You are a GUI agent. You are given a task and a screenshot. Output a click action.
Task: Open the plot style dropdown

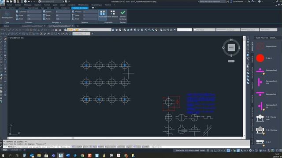point(268,30)
